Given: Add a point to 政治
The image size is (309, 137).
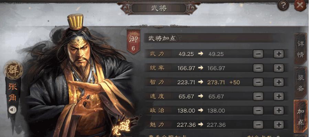Looking at the screenshot, I should click(x=279, y=110).
